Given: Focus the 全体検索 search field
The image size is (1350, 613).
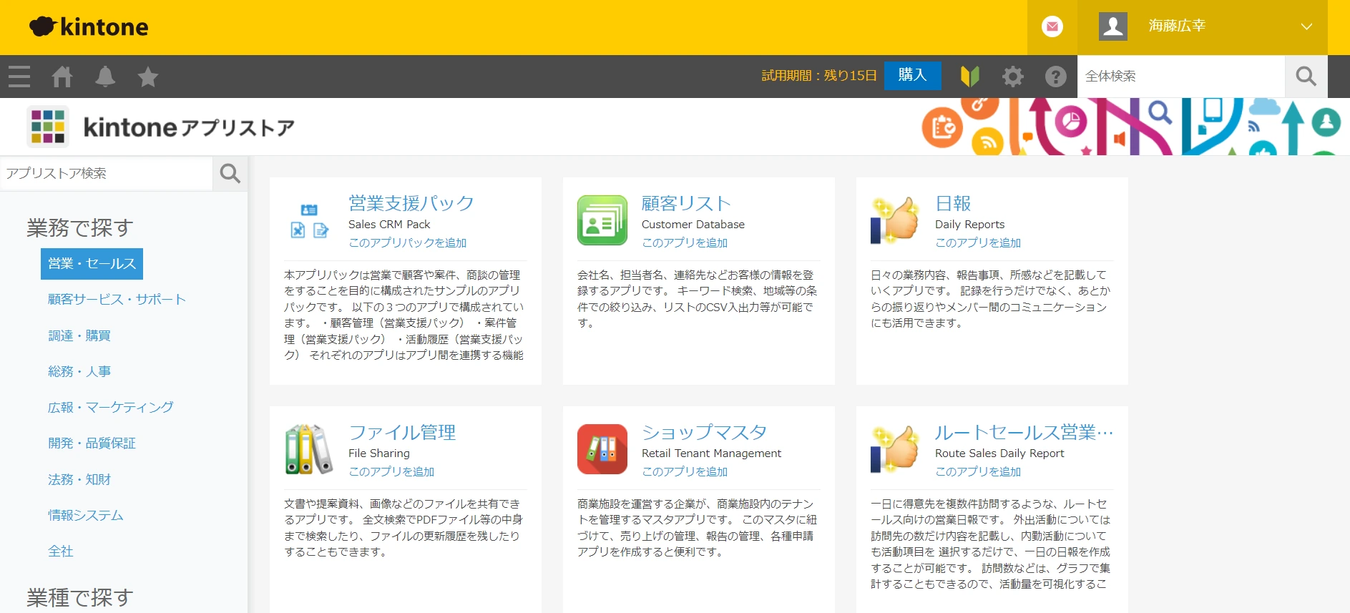Looking at the screenshot, I should [x=1181, y=77].
